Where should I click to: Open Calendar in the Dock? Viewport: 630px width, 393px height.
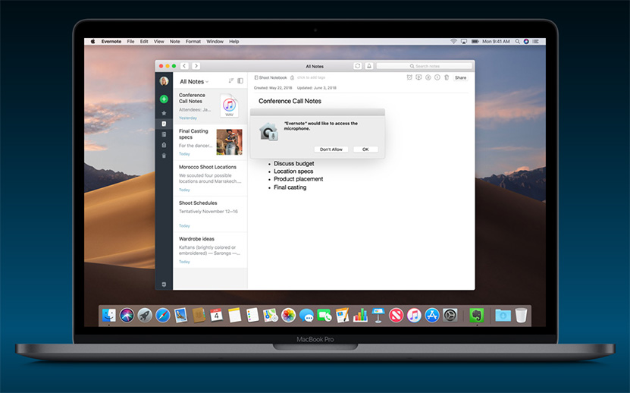point(217,316)
